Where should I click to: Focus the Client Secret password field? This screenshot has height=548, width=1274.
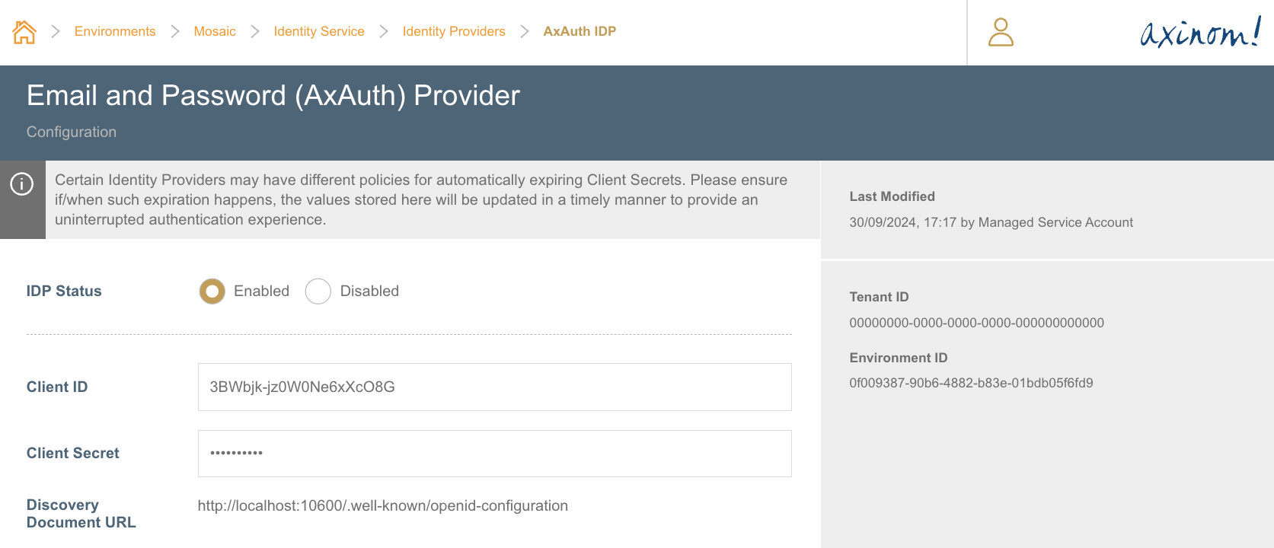tap(494, 454)
